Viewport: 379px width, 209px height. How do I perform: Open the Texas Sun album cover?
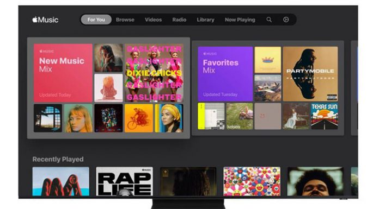point(325,116)
